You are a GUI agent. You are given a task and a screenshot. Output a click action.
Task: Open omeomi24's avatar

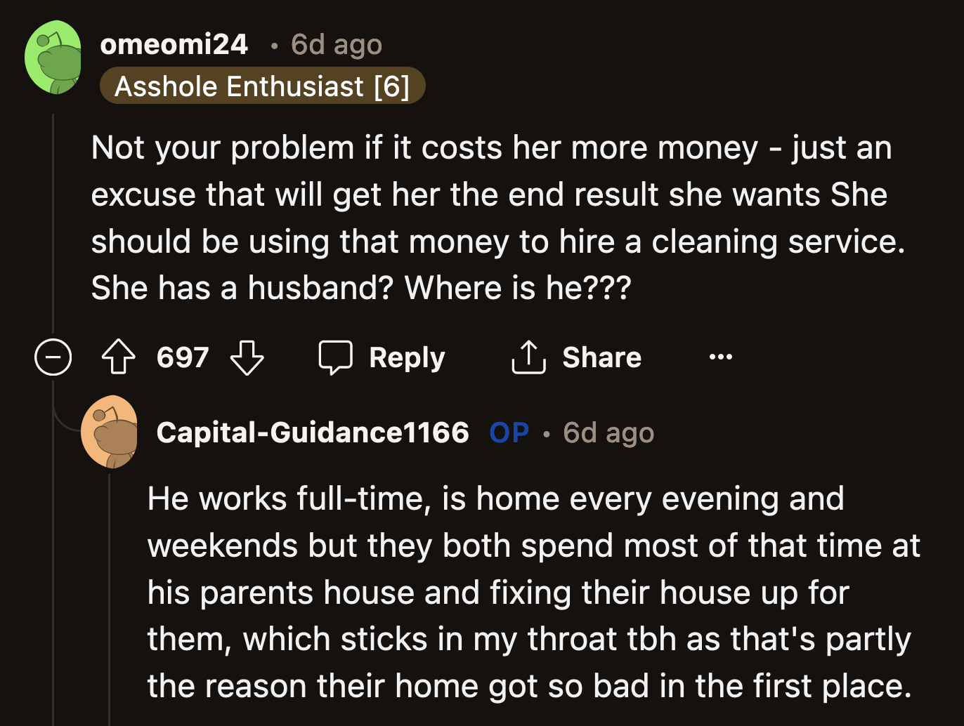(x=53, y=57)
